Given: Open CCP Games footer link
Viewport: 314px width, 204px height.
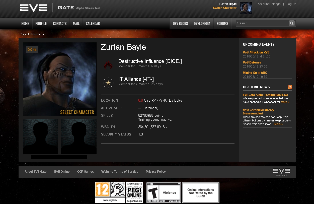Looking at the screenshot, I should point(86,172).
